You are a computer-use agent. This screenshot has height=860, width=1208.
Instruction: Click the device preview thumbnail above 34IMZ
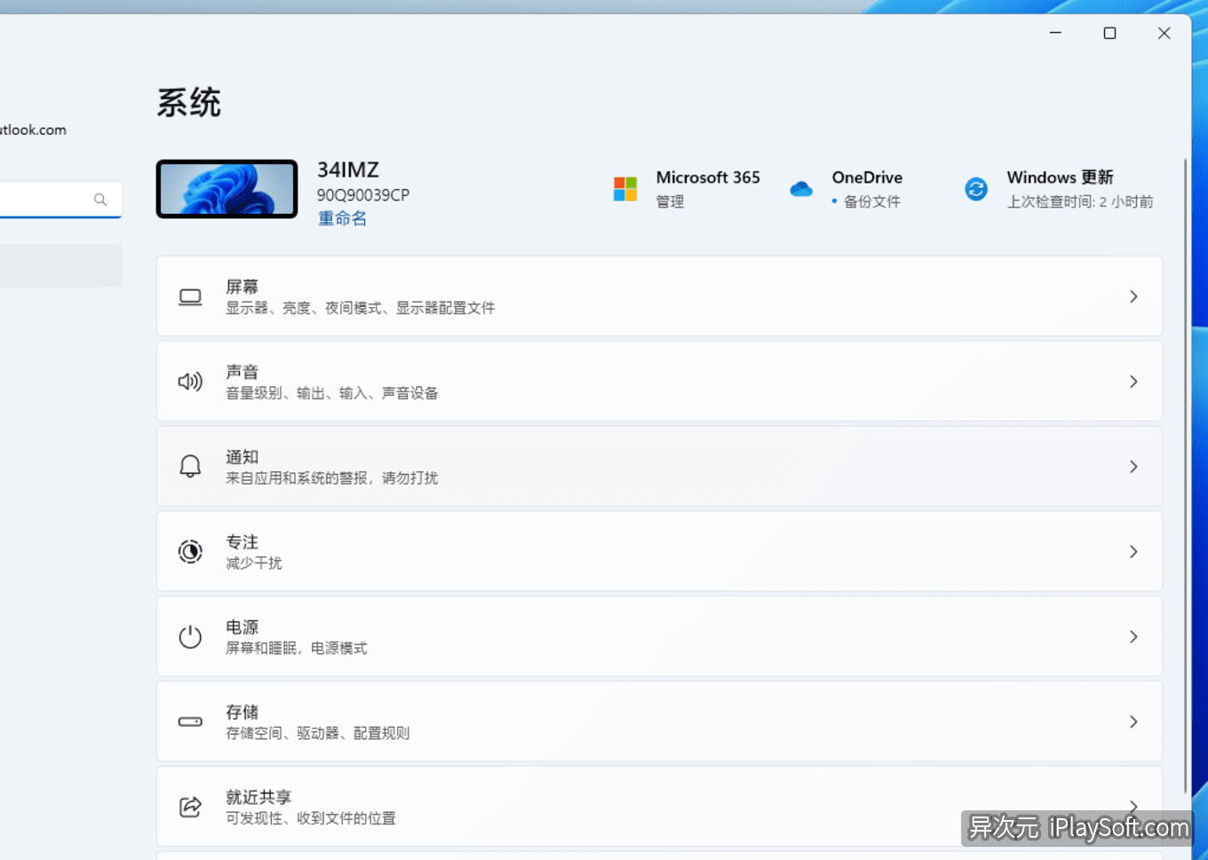pos(226,188)
